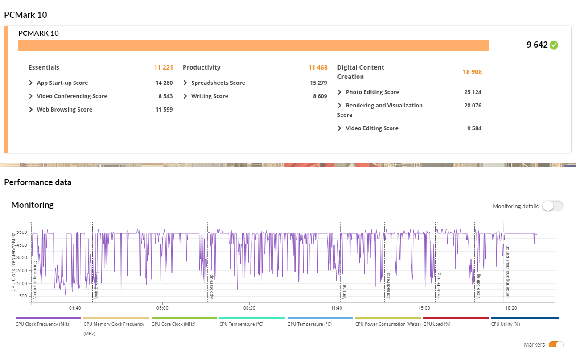576x347 pixels.
Task: Expand Video Conferencing Score details
Action: [x=31, y=96]
